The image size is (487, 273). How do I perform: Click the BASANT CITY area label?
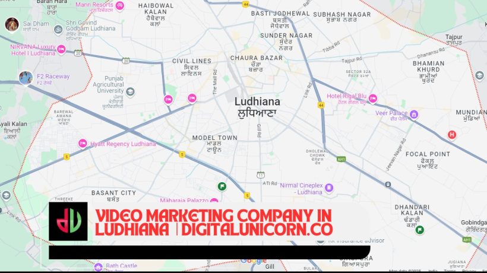coord(113,193)
